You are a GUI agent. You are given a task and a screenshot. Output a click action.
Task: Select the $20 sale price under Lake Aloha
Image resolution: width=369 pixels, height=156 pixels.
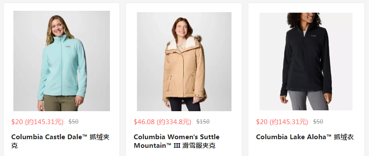(282, 122)
